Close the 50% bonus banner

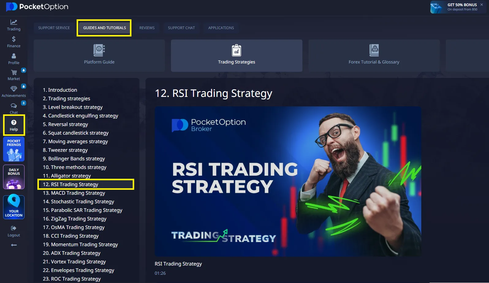[x=482, y=5]
